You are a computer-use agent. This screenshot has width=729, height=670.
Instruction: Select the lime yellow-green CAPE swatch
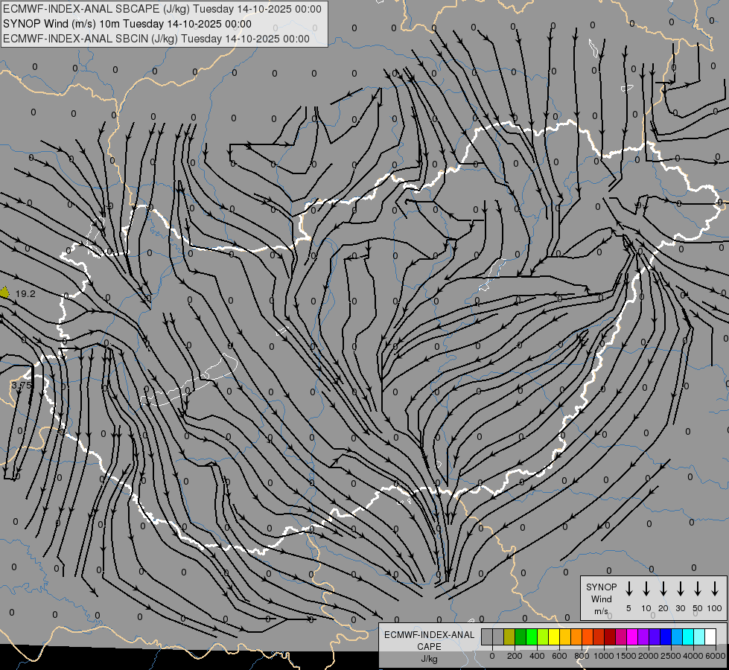(x=543, y=636)
